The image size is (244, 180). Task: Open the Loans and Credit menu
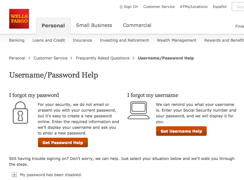tap(49, 40)
